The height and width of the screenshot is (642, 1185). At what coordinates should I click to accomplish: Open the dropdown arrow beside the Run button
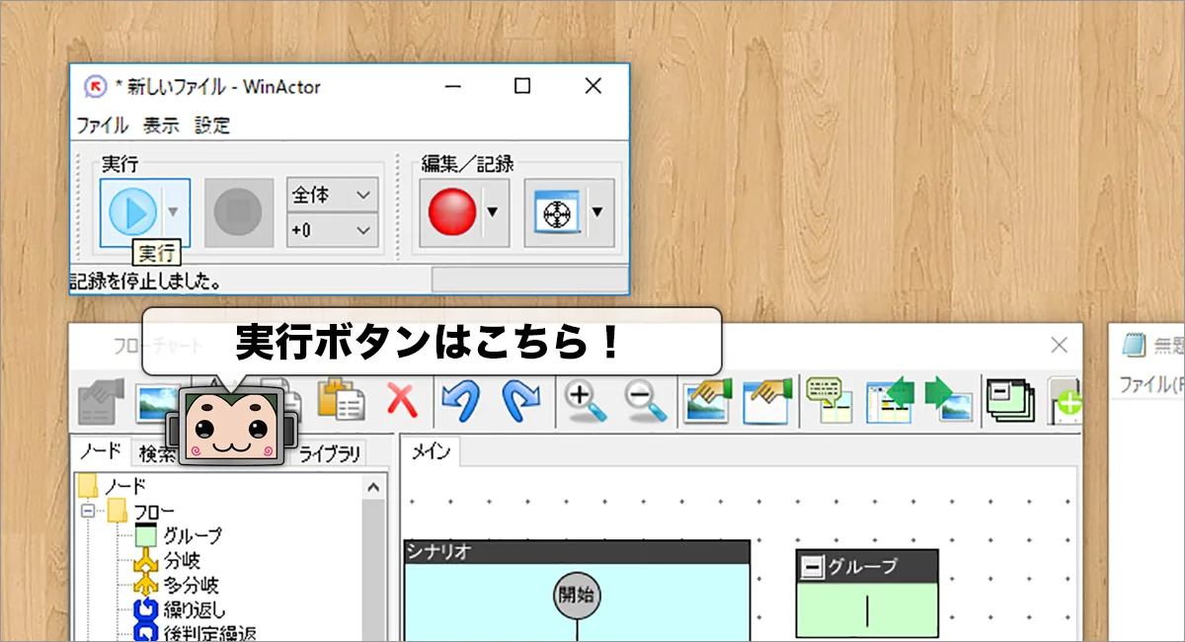click(x=174, y=211)
